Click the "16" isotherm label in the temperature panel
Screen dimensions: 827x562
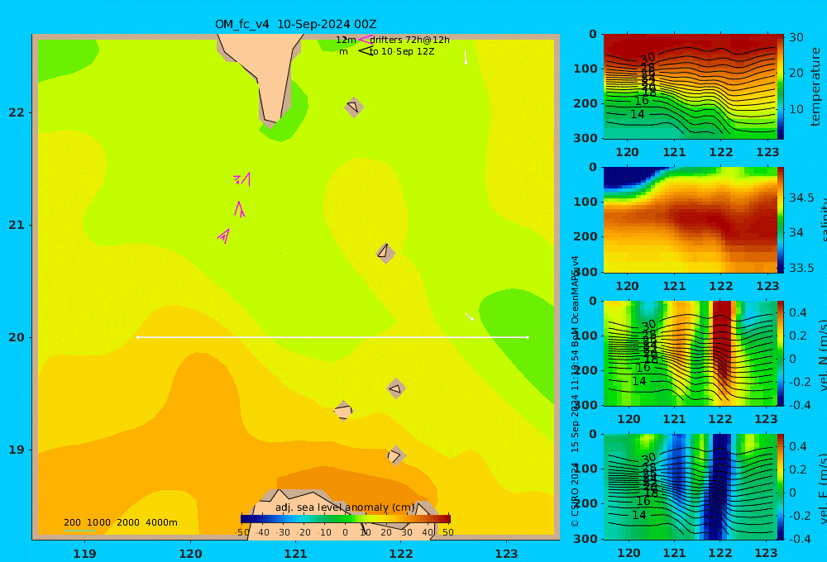point(642,101)
